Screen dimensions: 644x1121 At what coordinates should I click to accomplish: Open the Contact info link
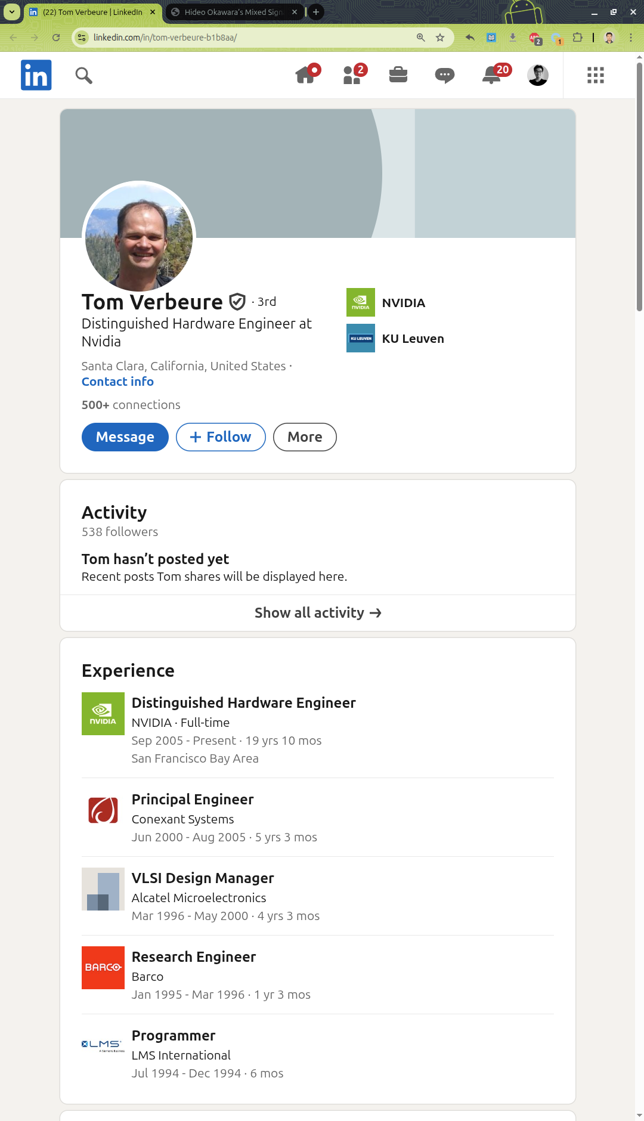(117, 382)
